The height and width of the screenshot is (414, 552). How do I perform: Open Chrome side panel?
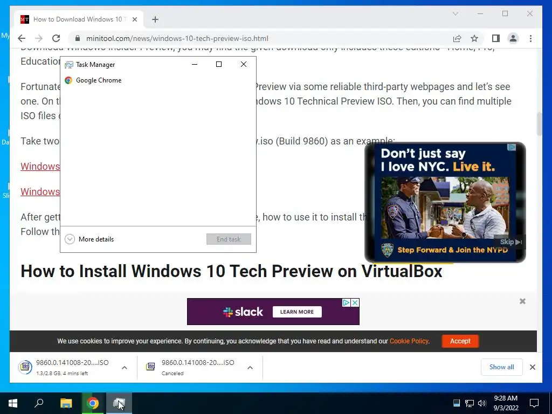tap(496, 38)
